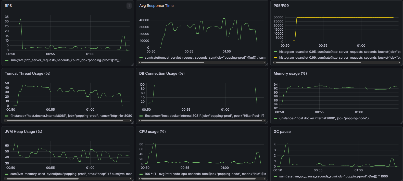Image resolution: width=403 pixels, height=181 pixels.
Task: Toggle the histogram_quantile 0.99 series in legend
Action: 339,58
